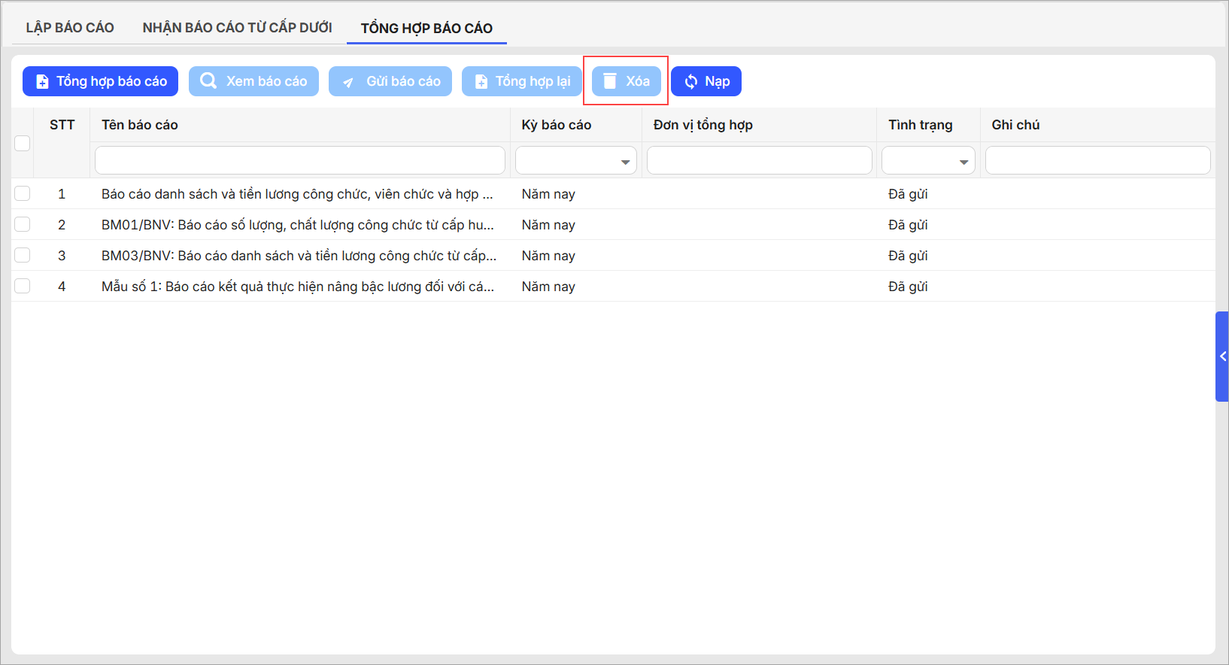Focus the Đơn vị tổng hợp filter field
1229x665 pixels.
(759, 161)
